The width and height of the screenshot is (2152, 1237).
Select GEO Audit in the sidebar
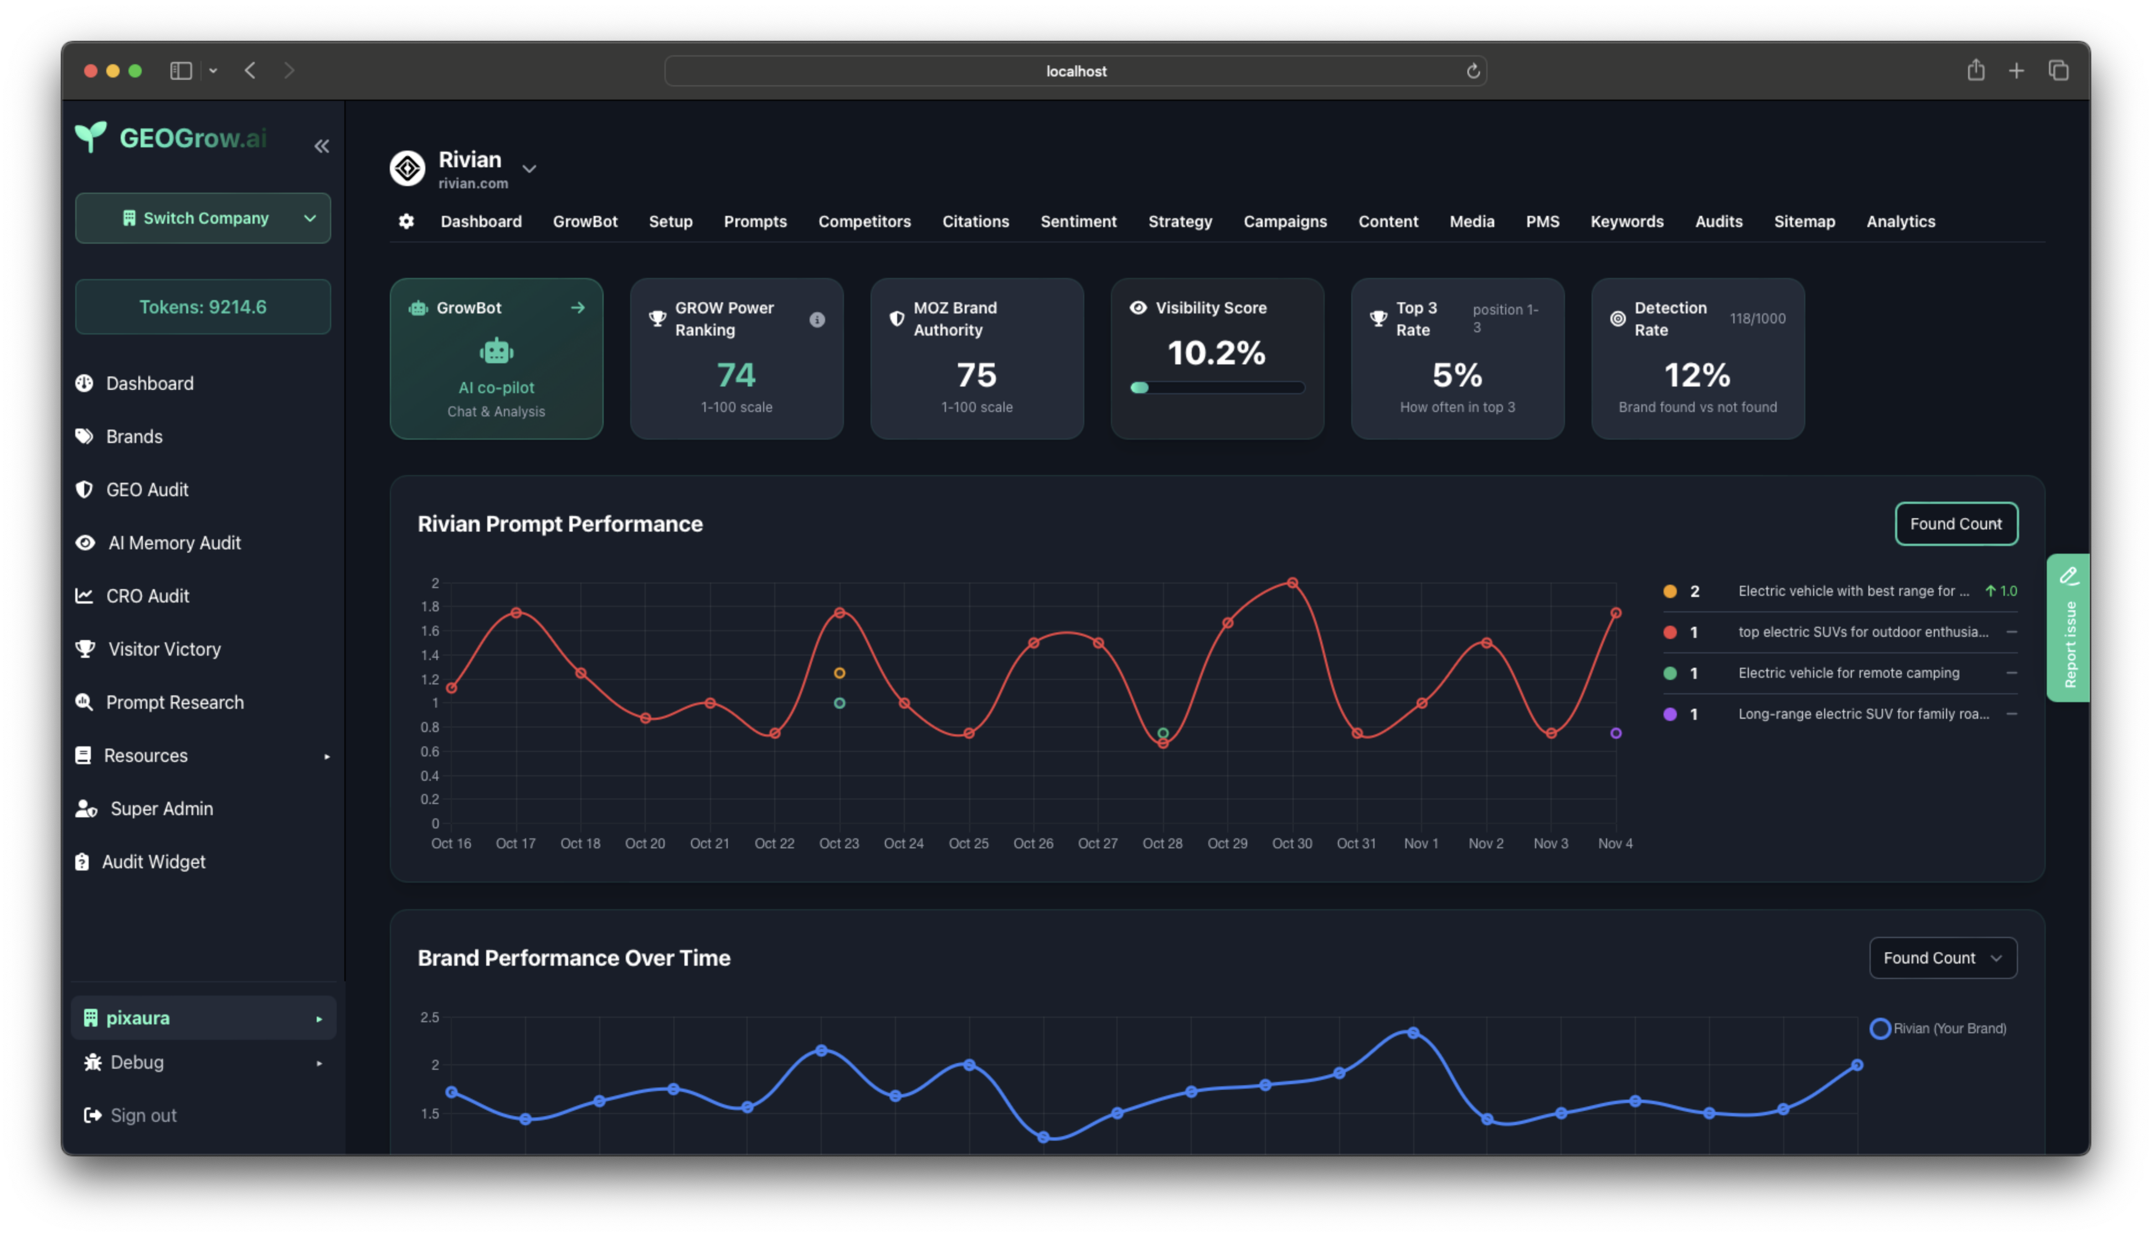tap(146, 489)
